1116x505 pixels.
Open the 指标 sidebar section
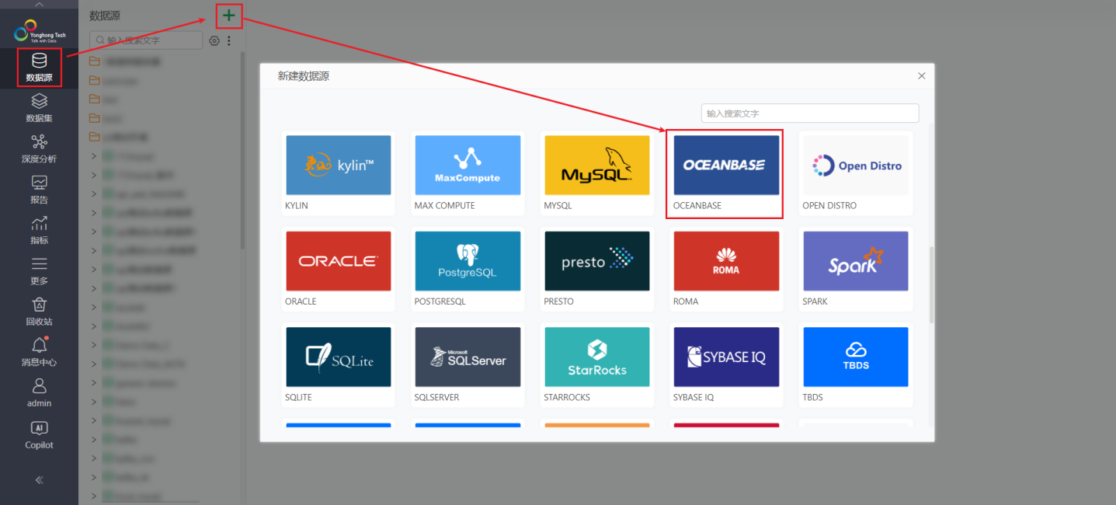[x=39, y=230]
